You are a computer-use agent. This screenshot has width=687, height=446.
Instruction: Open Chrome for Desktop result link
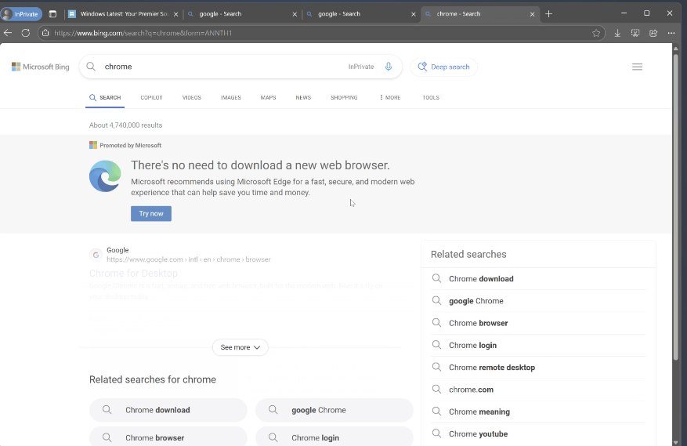tap(133, 274)
